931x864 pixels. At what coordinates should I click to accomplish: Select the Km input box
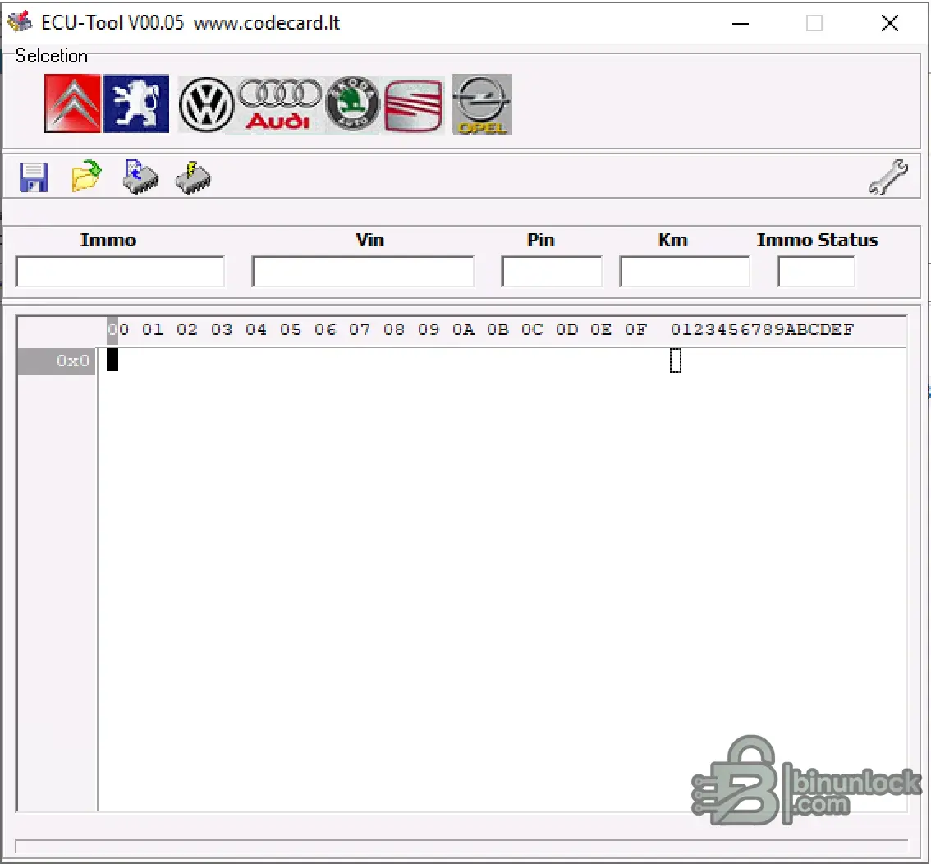[x=684, y=272]
